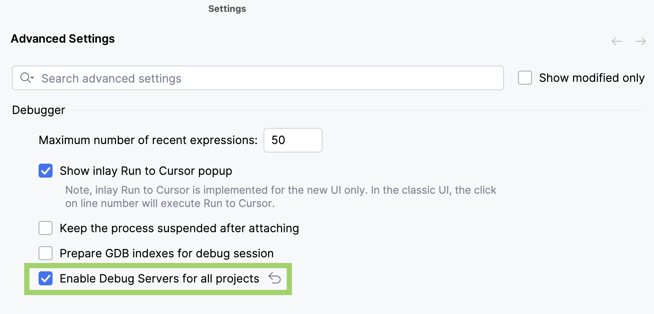Disable Enable Debug Servers for all projects
Viewport: 654px width, 314px height.
(45, 278)
